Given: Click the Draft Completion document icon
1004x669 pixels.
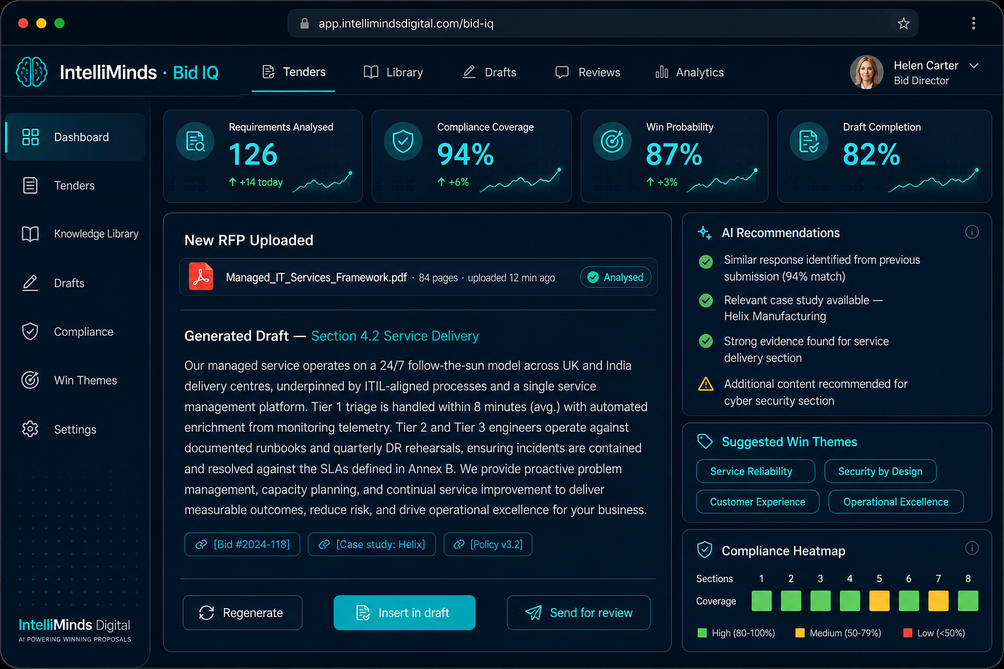Looking at the screenshot, I should [x=809, y=141].
